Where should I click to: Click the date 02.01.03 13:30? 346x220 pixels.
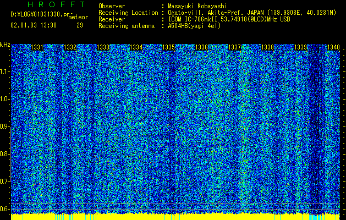34,25
